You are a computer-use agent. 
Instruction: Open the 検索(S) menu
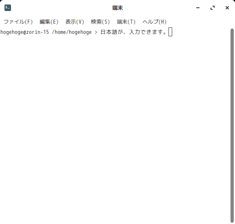click(x=100, y=22)
